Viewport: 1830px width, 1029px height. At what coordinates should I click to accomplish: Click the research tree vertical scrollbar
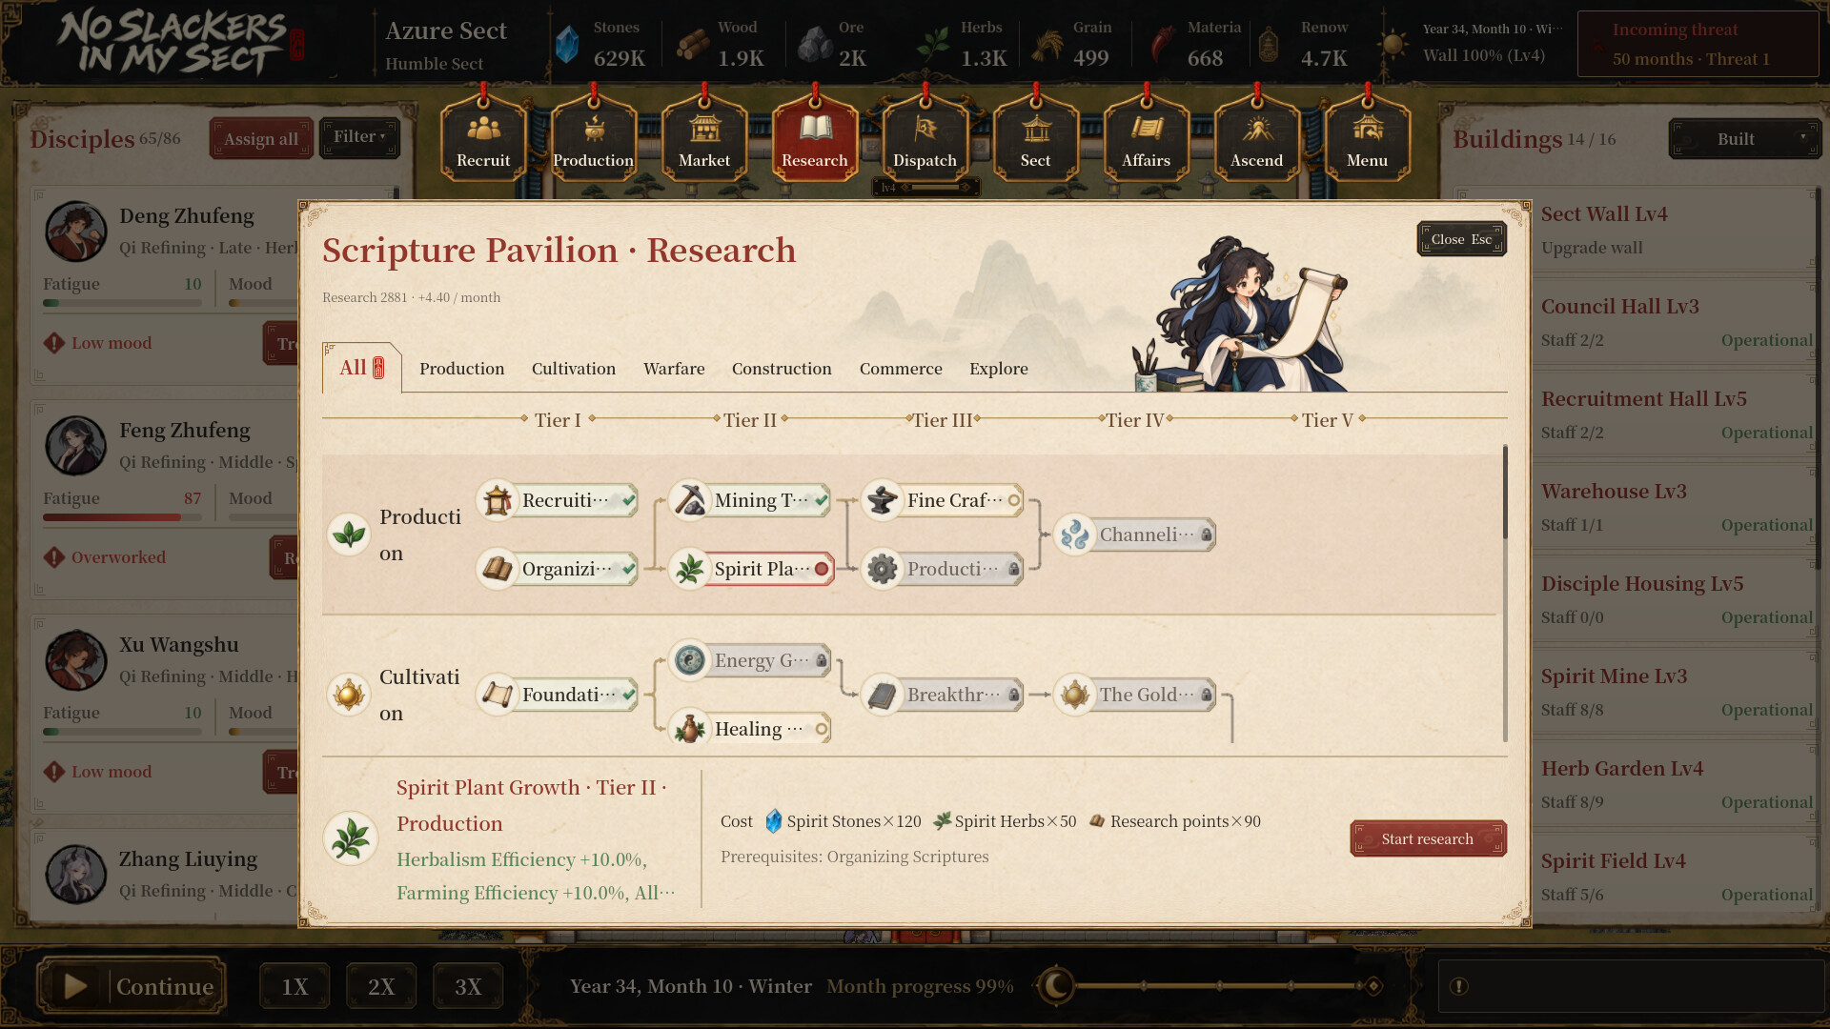pyautogui.click(x=1505, y=591)
